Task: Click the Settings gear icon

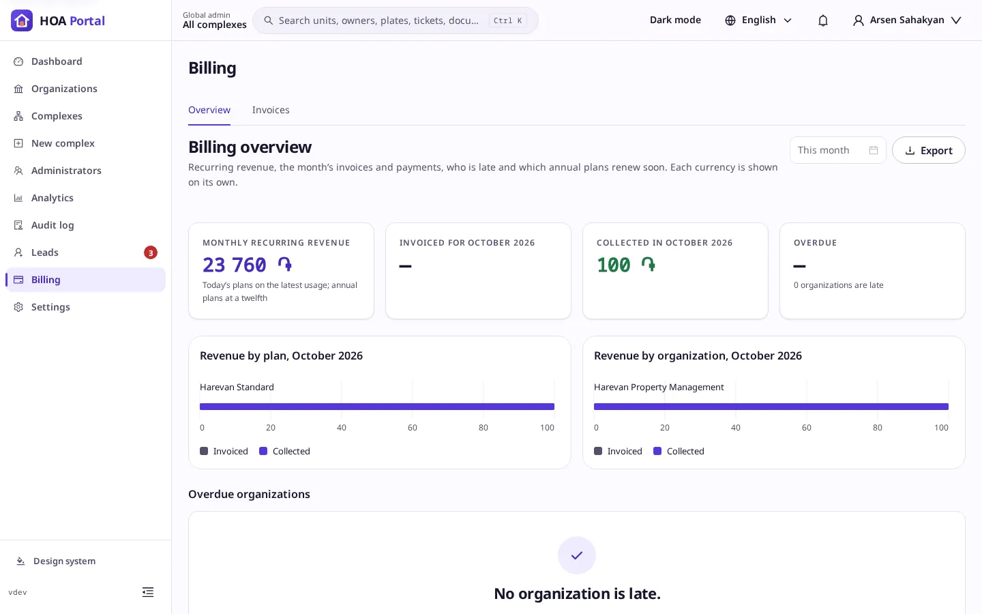Action: click(18, 307)
